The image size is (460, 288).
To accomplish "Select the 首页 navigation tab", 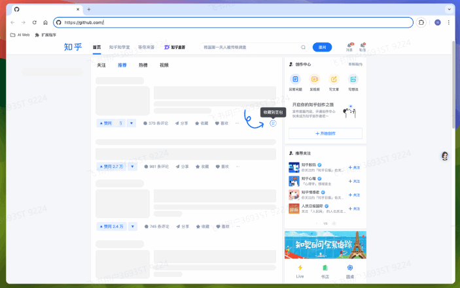I will 97,47.
